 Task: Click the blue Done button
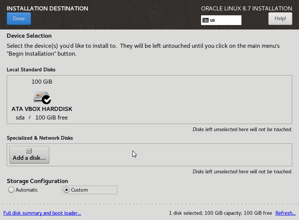point(19,19)
